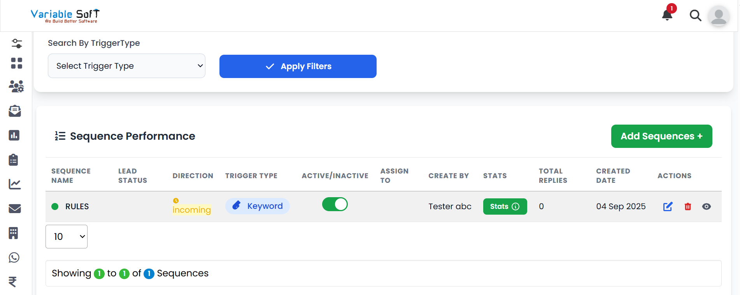Open the users management sidebar item
Image resolution: width=740 pixels, height=295 pixels.
point(16,86)
